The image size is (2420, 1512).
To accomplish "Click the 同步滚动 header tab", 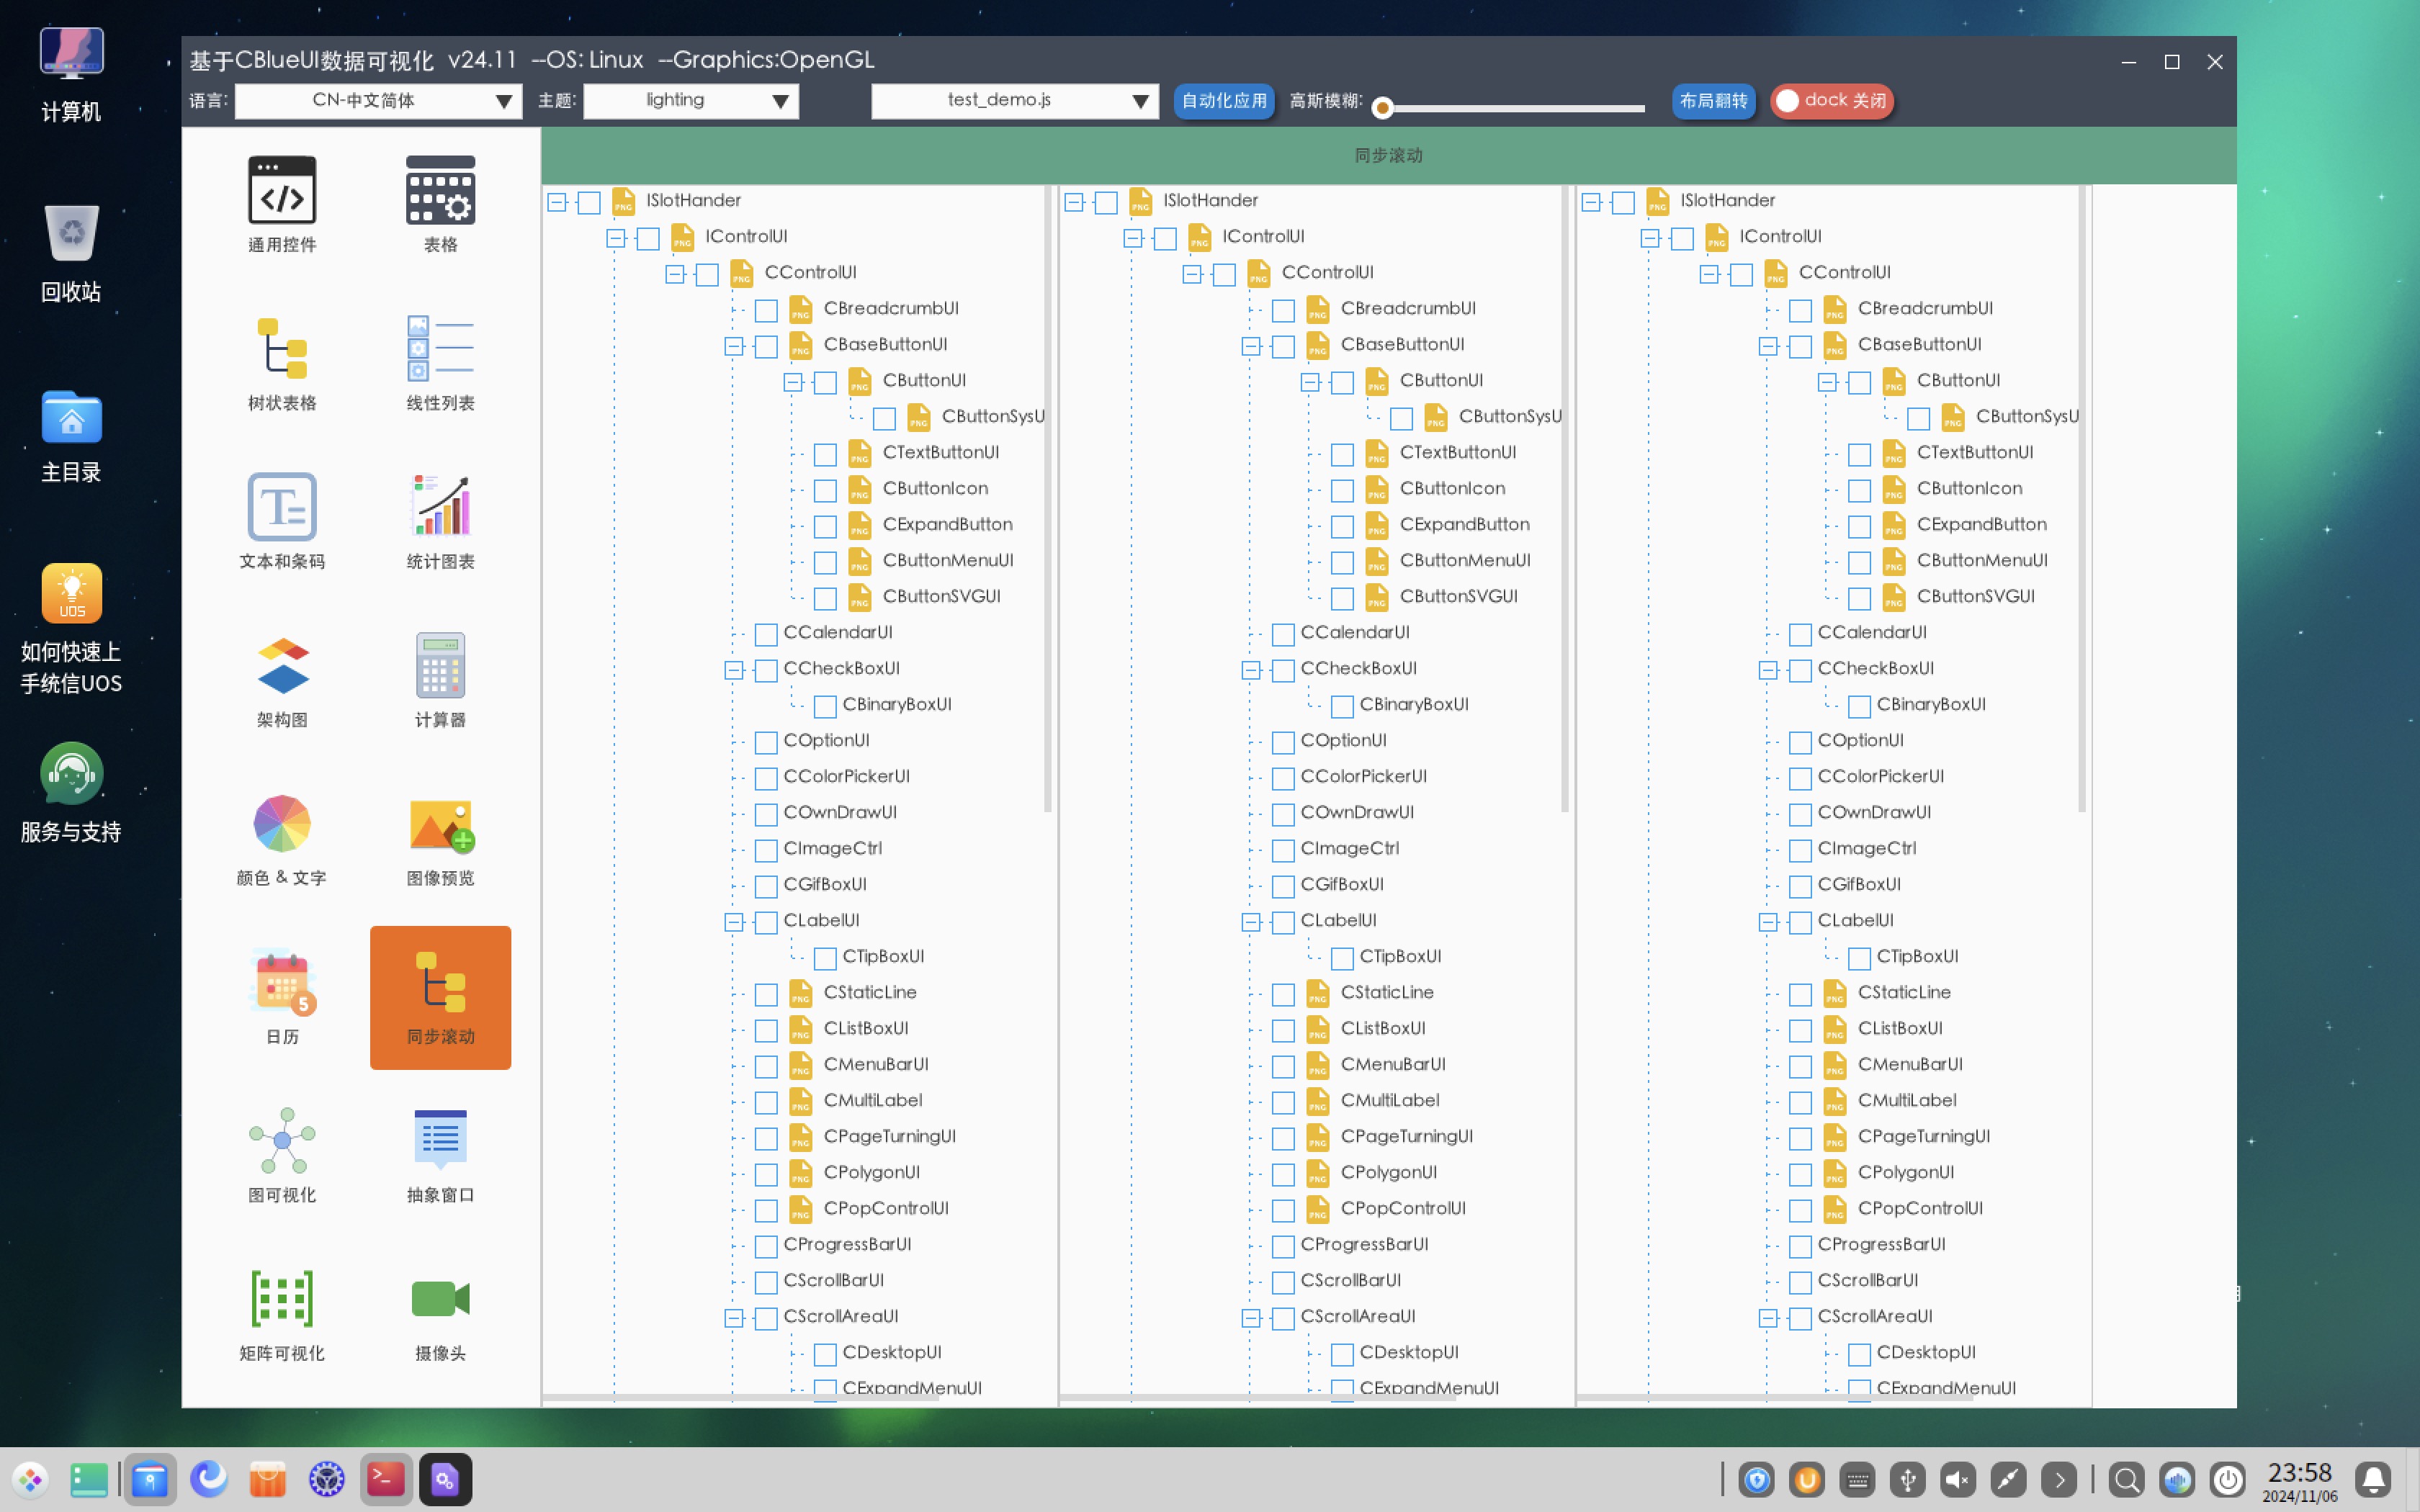I will point(1388,155).
